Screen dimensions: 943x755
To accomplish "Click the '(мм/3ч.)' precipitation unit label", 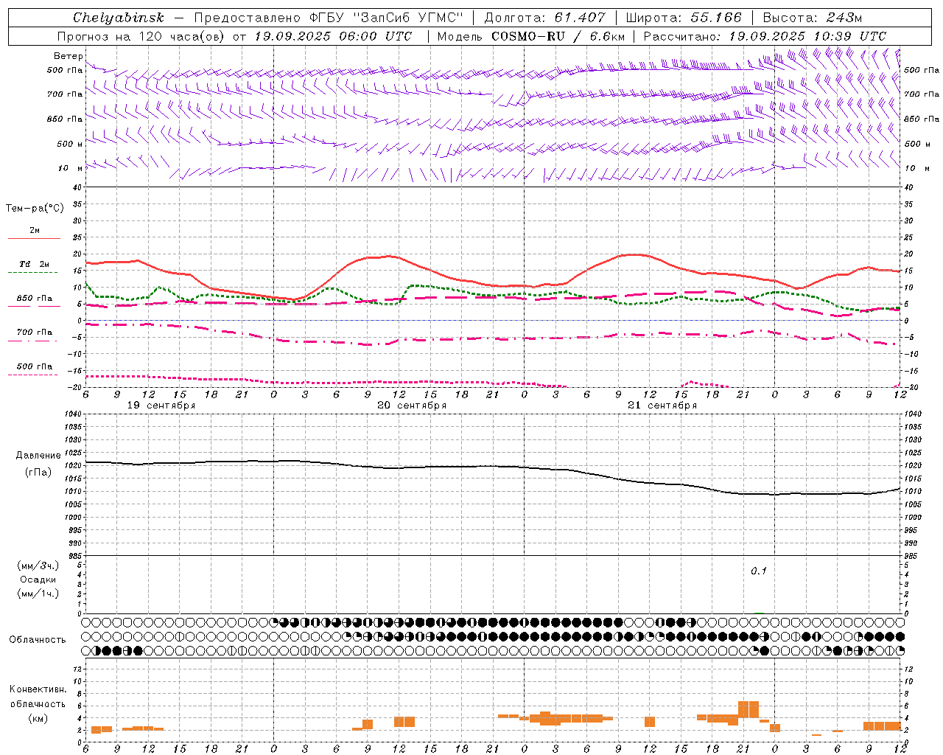I will [38, 566].
